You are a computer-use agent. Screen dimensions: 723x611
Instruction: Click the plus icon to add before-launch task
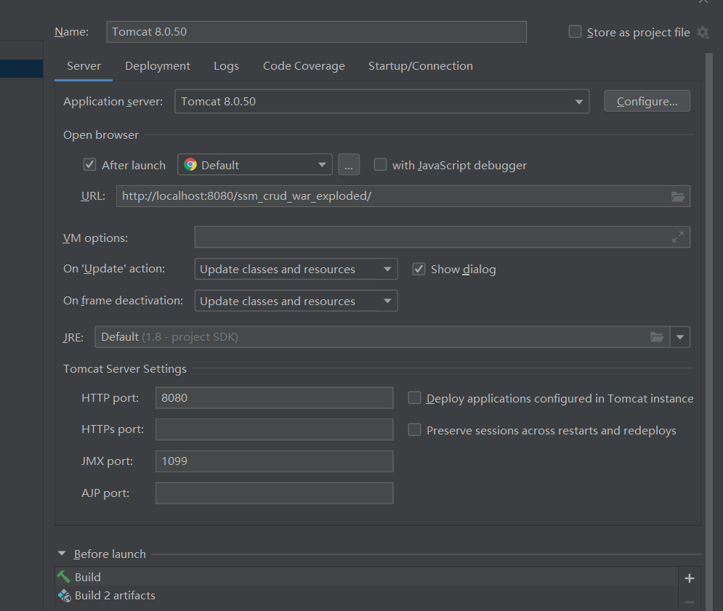click(690, 578)
